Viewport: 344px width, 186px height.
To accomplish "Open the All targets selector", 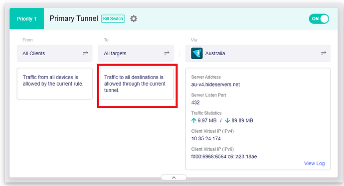I will (x=136, y=53).
